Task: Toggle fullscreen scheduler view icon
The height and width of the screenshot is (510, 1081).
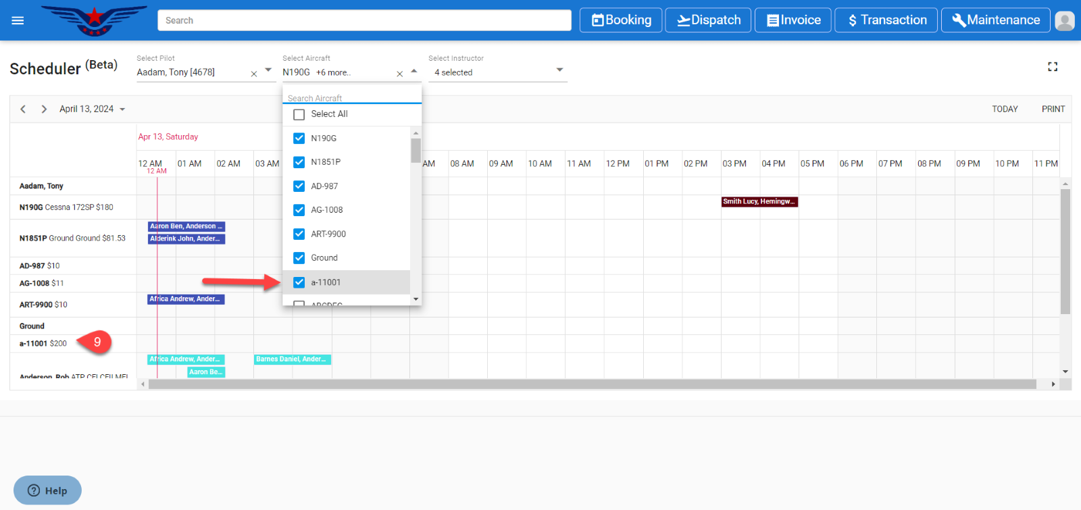Action: tap(1053, 67)
